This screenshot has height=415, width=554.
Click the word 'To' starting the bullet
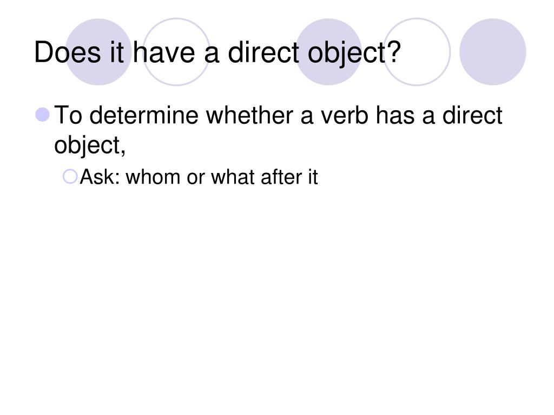(68, 116)
